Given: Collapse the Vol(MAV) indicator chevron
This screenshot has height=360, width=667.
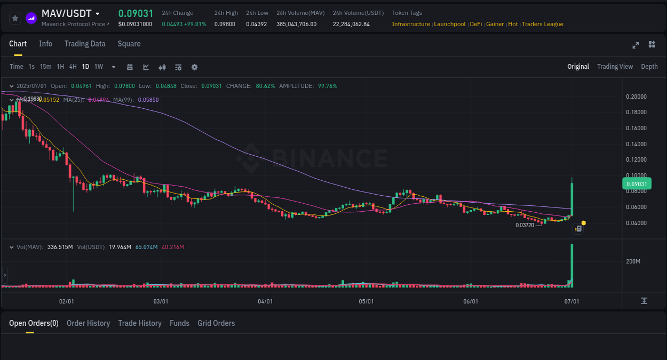Looking at the screenshot, I should click(12, 247).
